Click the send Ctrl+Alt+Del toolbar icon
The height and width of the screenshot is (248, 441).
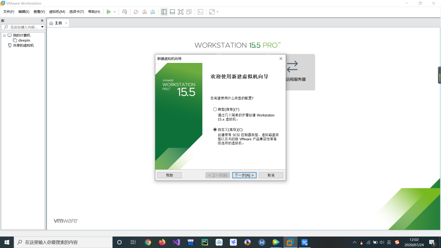tap(125, 12)
